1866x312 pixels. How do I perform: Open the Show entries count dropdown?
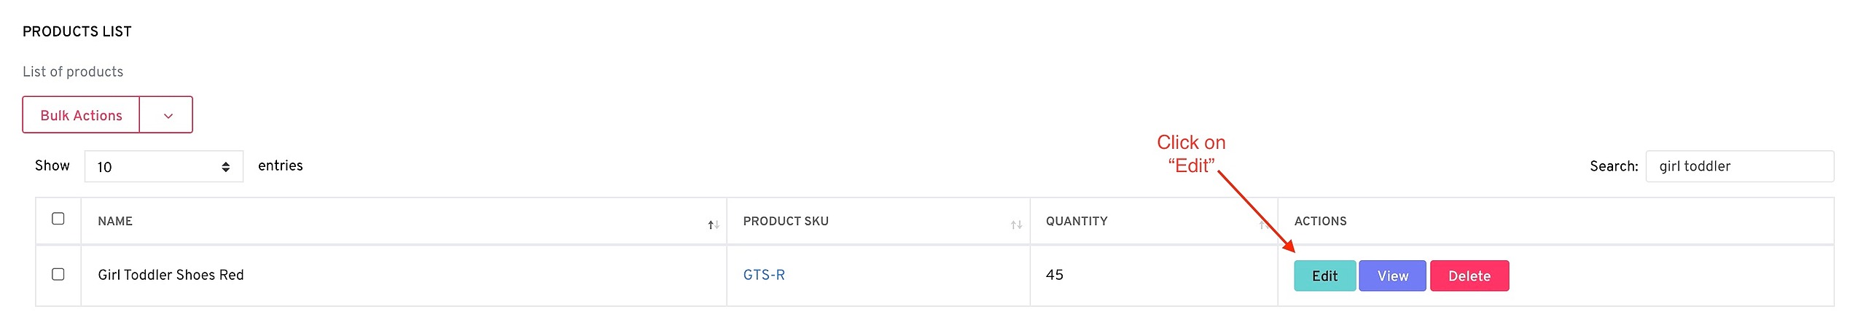[163, 167]
